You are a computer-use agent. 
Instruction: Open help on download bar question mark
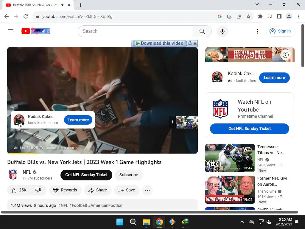190,43
